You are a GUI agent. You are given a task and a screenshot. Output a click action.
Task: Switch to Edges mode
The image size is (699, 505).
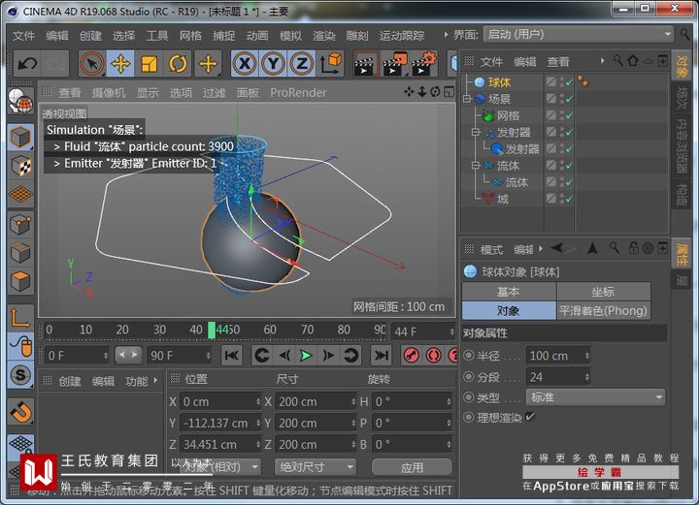(20, 253)
